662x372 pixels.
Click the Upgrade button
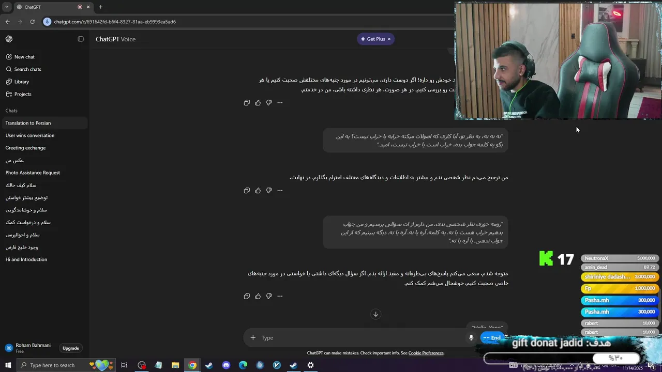71,348
